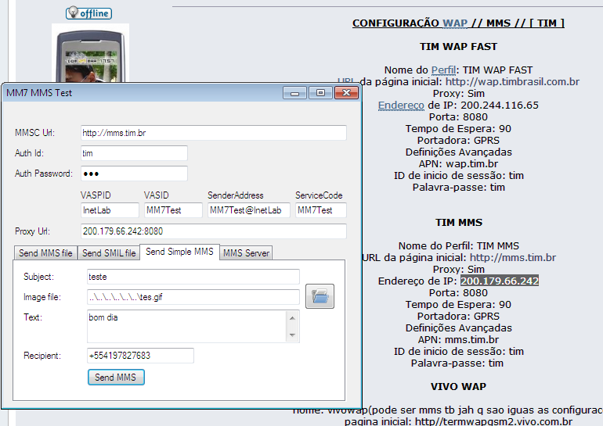Click the browse folder icon for Image file

320,296
